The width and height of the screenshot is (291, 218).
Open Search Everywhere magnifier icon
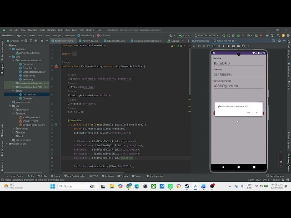coord(278,35)
